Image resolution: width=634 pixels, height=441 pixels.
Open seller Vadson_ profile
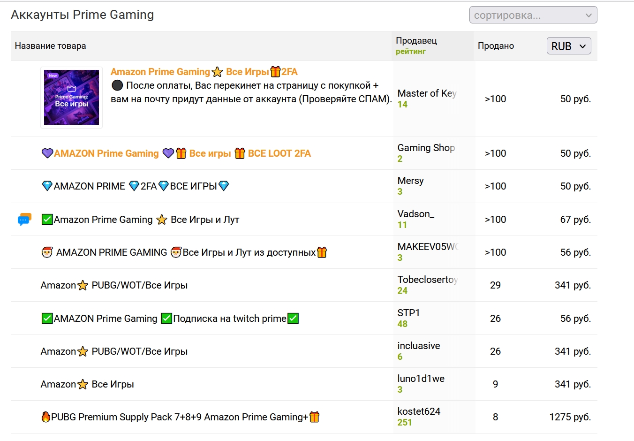pyautogui.click(x=416, y=214)
